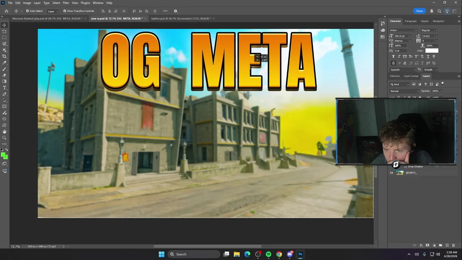This screenshot has width=462, height=260.
Task: Open the Plugins menu
Action: [85, 3]
